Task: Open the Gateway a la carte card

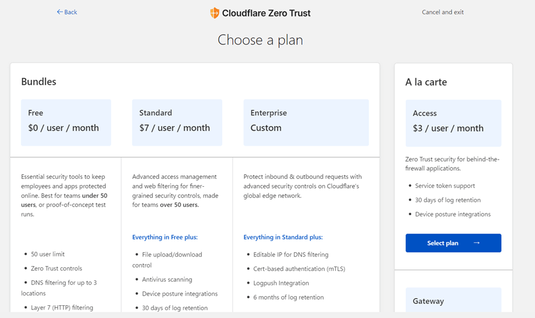Action: click(453, 300)
